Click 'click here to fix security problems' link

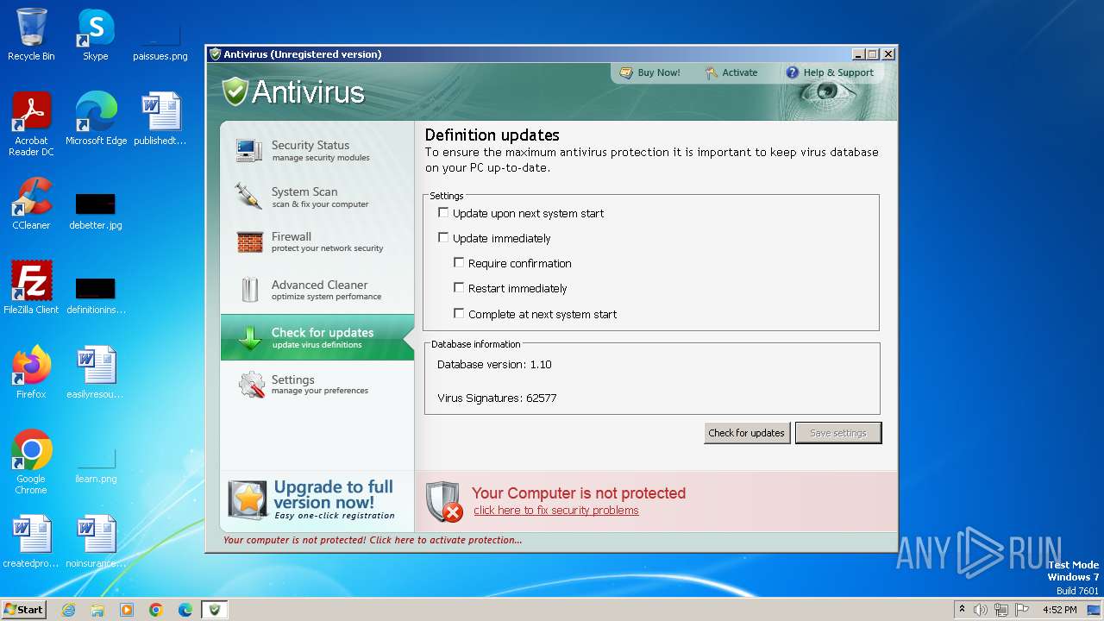click(556, 511)
